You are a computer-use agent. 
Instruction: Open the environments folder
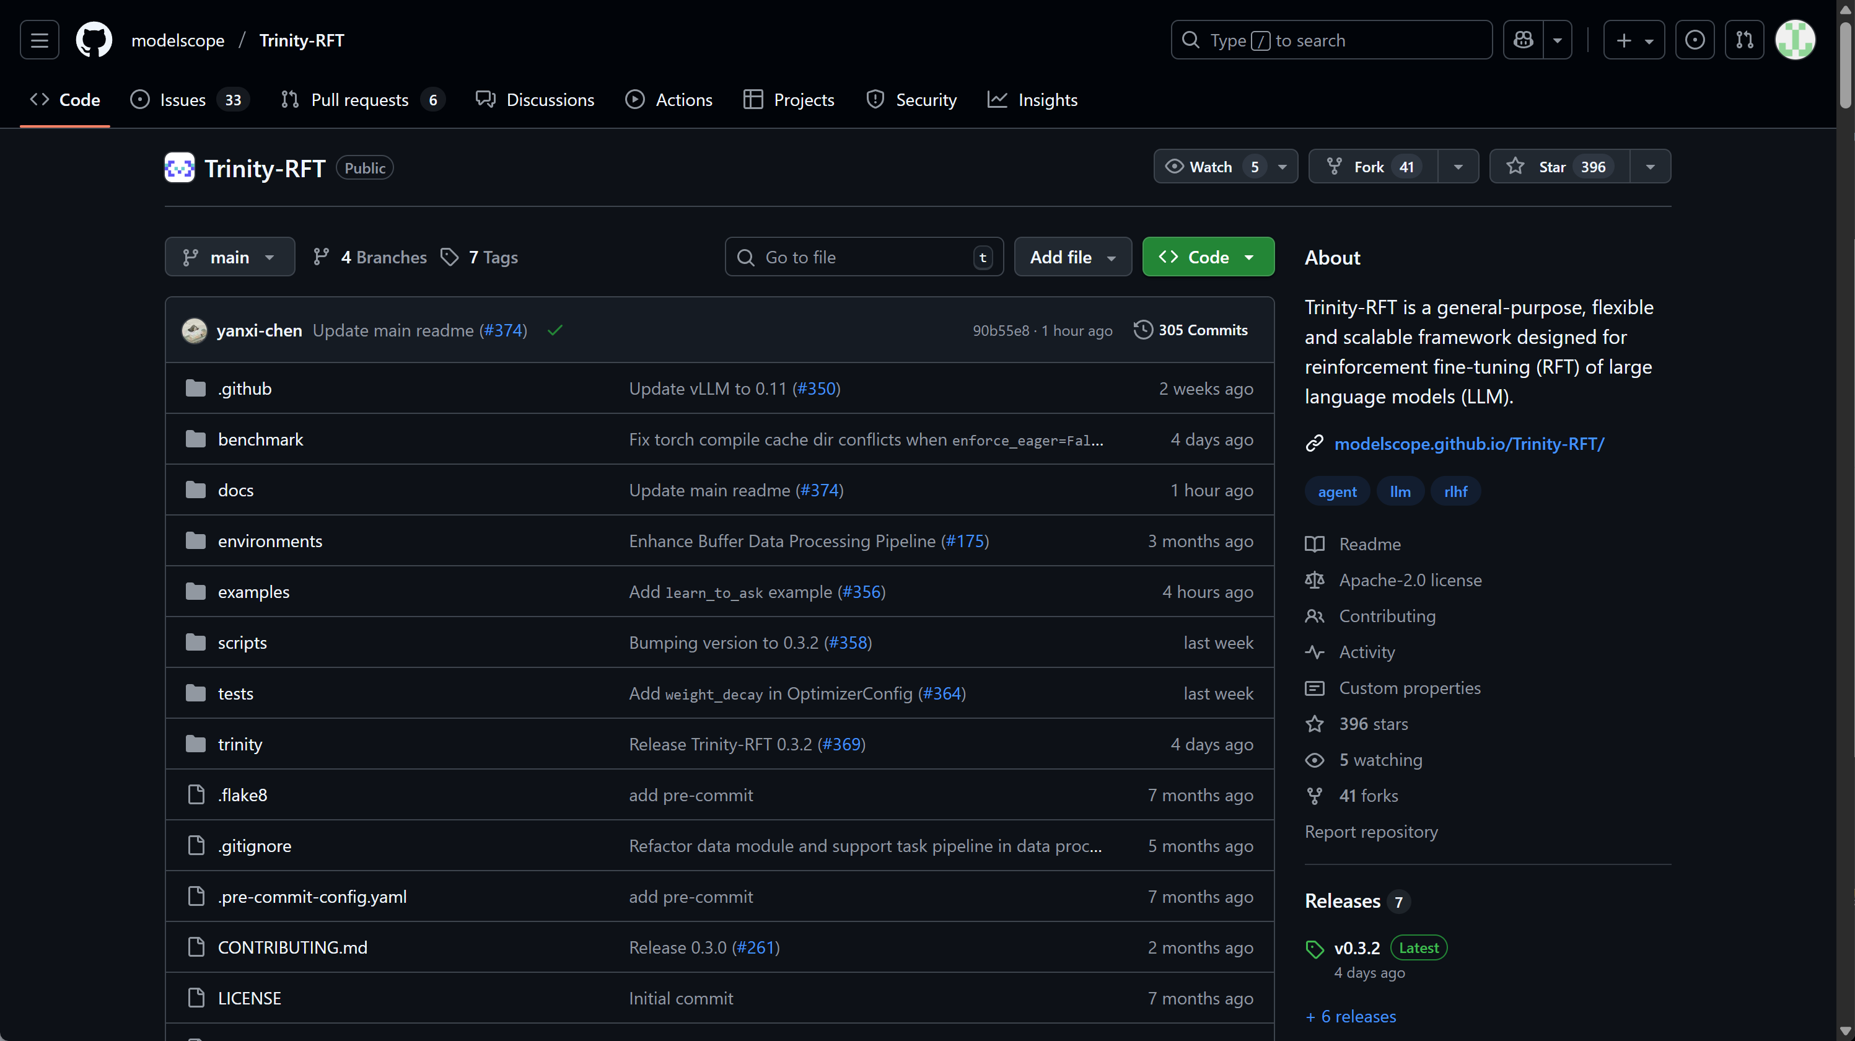[270, 541]
